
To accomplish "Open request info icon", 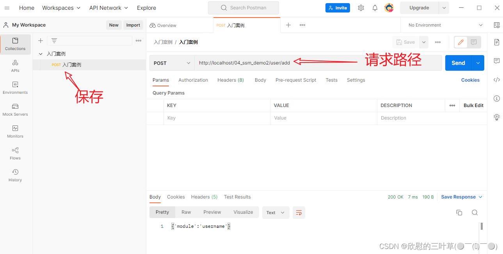I will coord(497,98).
